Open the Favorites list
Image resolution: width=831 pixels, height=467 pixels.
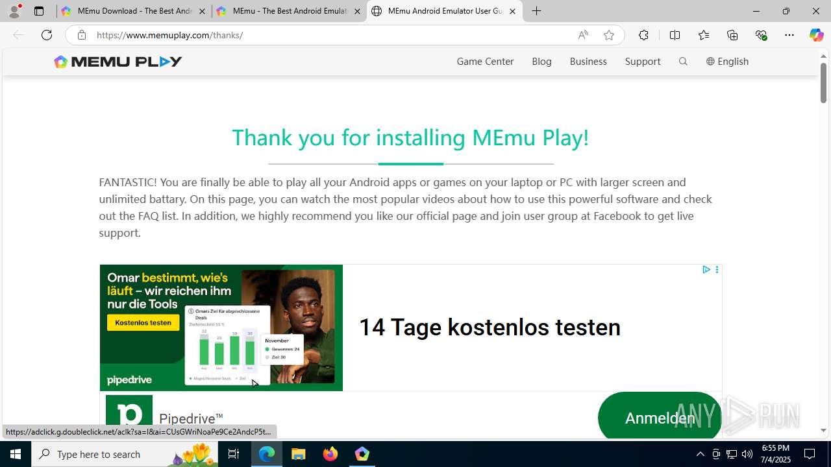704,35
